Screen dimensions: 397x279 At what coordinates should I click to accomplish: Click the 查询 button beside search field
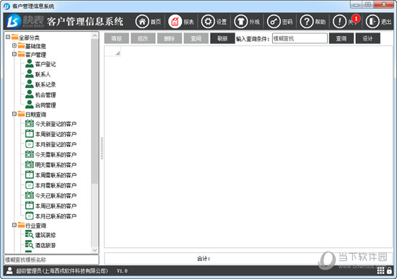pos(341,38)
